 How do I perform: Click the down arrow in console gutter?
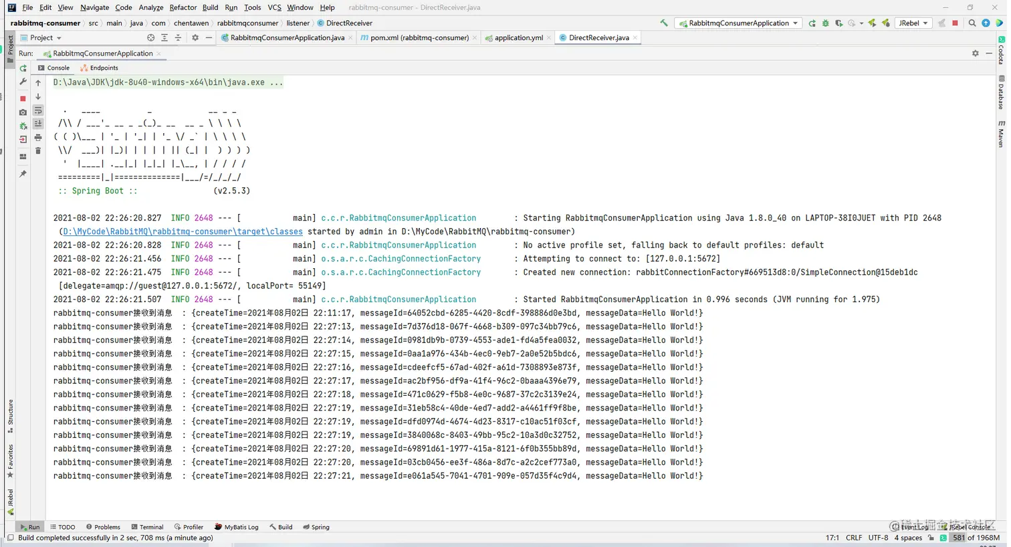pyautogui.click(x=38, y=97)
